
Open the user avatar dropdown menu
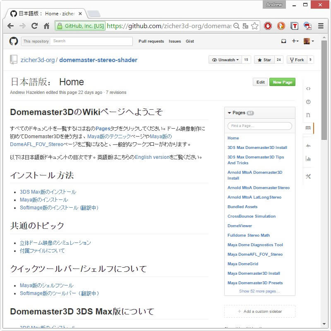coord(309,41)
